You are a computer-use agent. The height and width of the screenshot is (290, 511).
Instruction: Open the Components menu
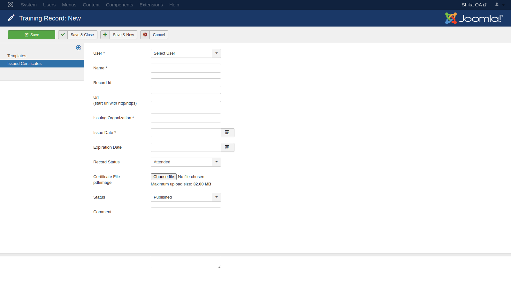coord(119,5)
